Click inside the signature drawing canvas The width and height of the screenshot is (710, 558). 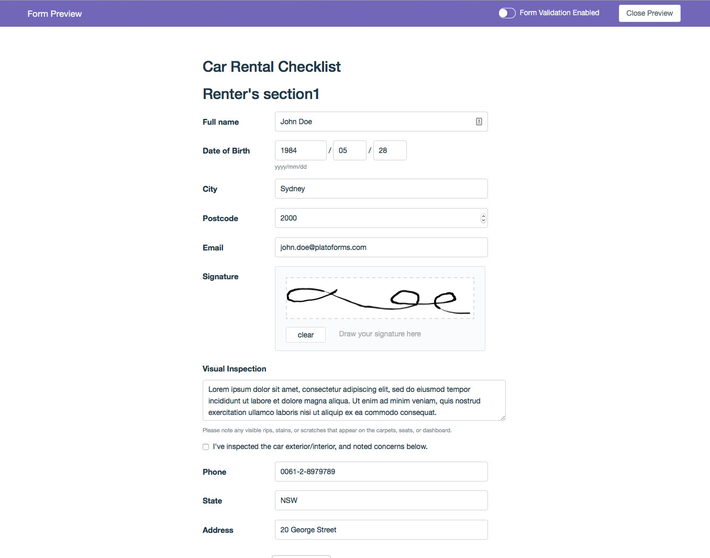380,298
